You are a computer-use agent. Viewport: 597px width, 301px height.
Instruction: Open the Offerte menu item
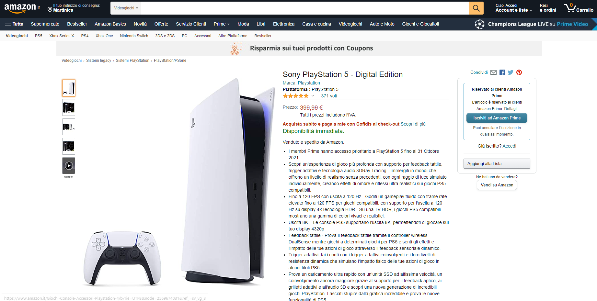pos(161,24)
